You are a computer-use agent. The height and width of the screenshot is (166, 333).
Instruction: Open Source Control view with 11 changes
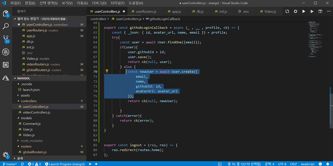pos(6,39)
